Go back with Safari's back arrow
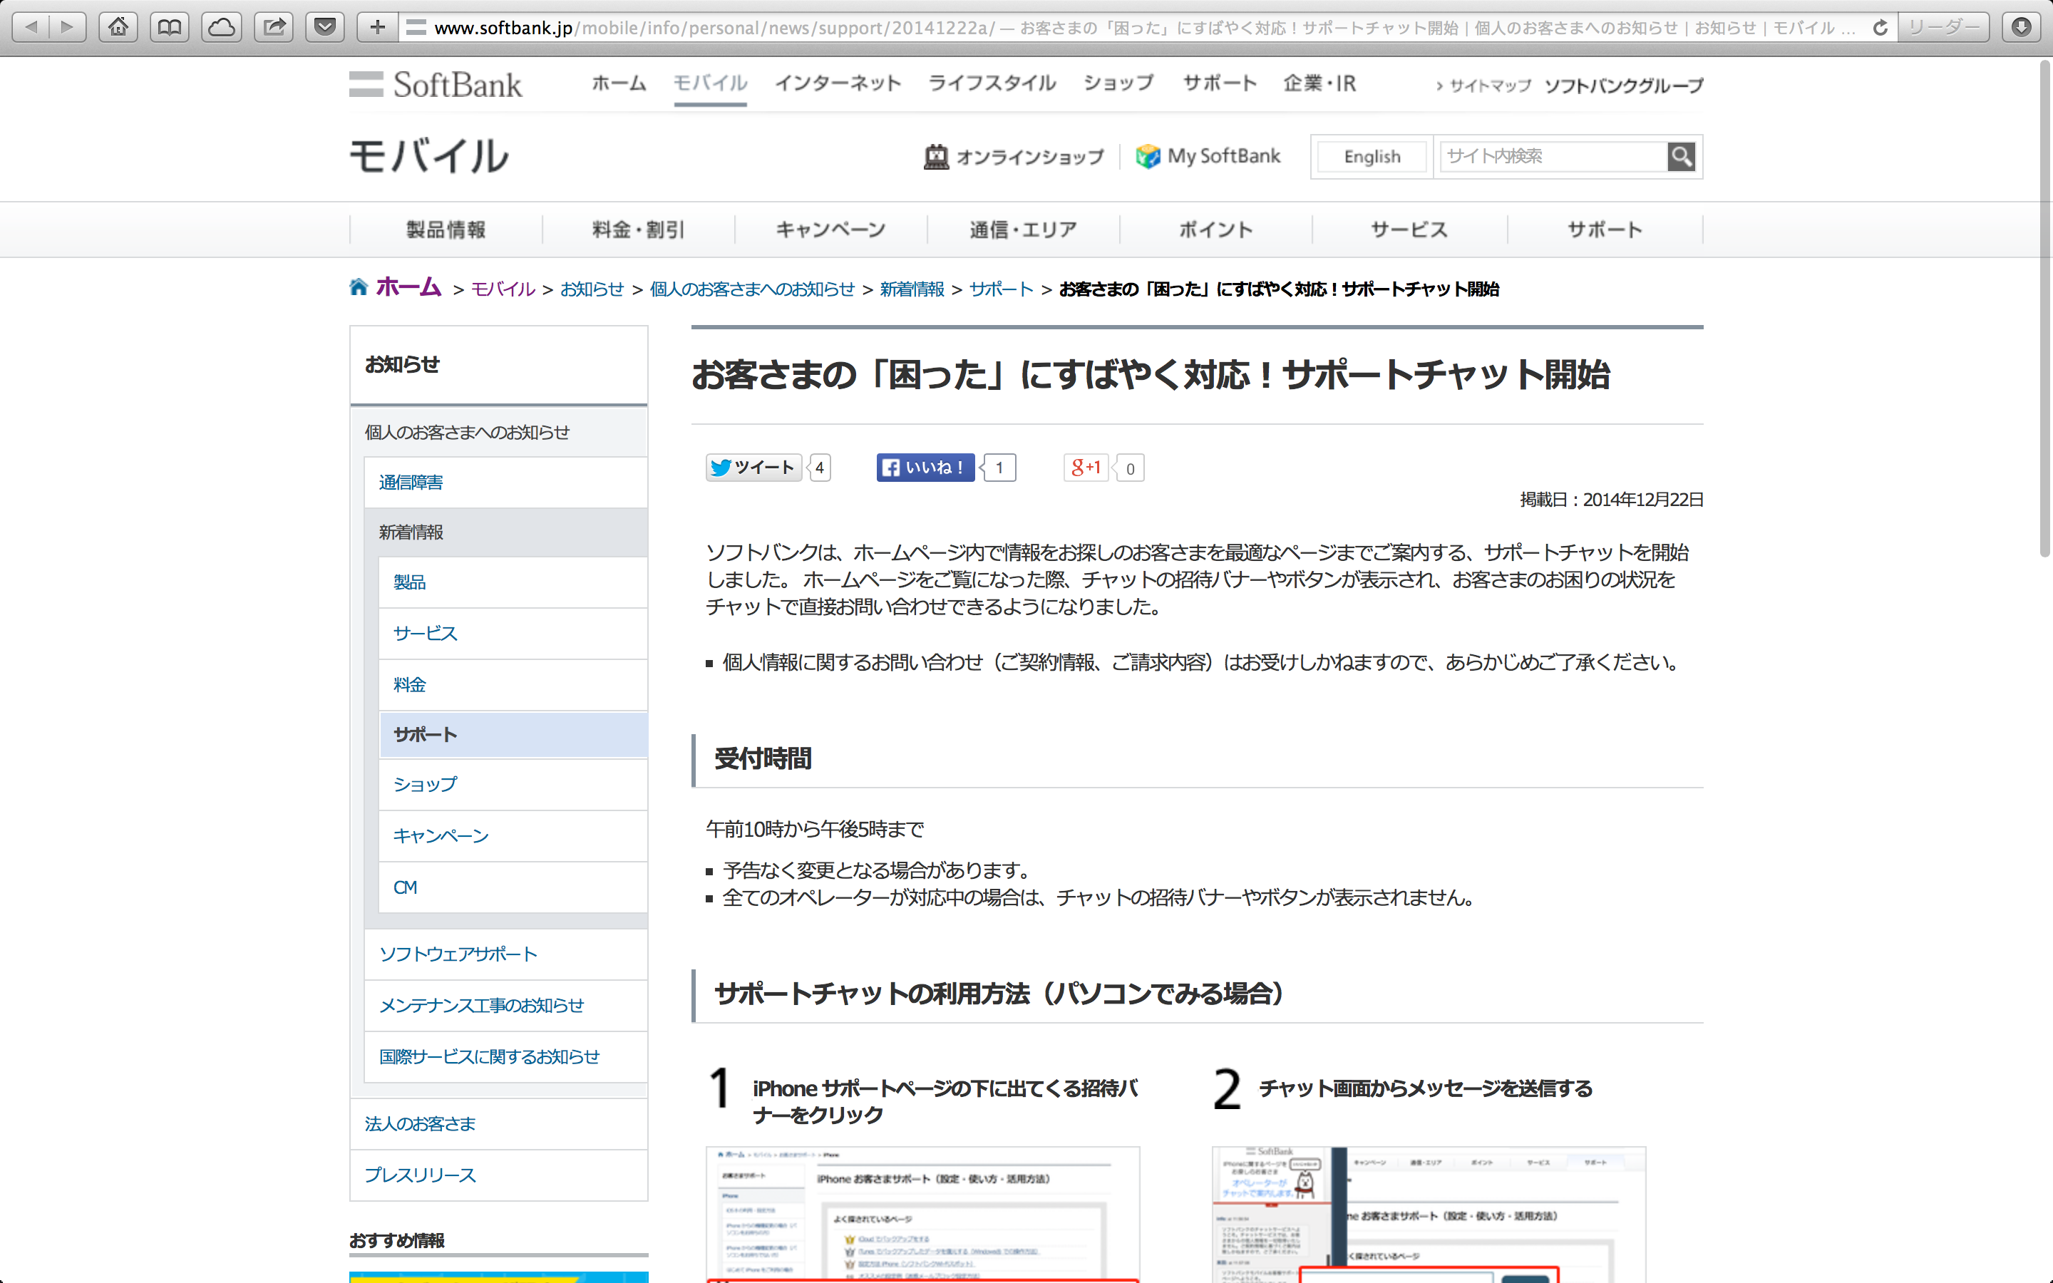2053x1283 pixels. coord(31,27)
